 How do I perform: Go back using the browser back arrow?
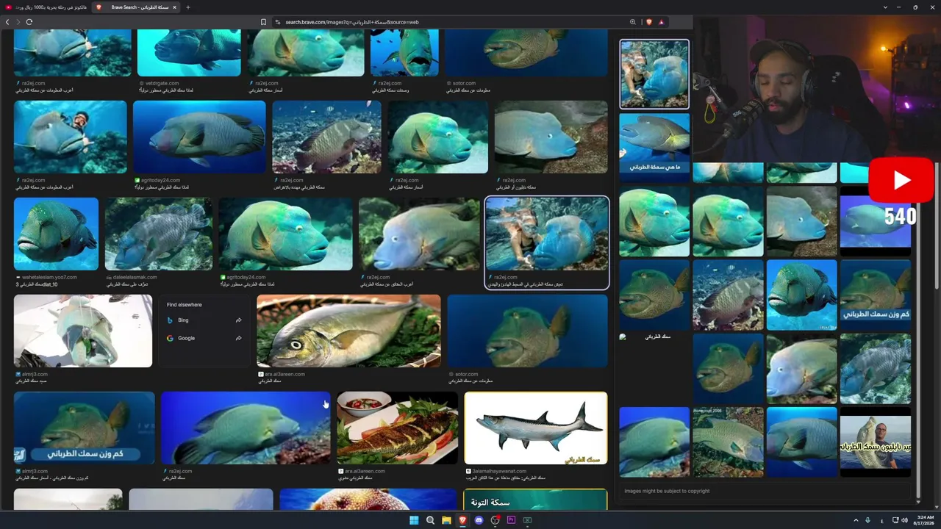click(7, 22)
